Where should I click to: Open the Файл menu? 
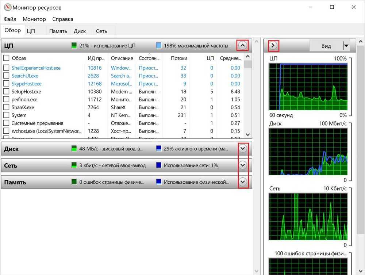pyautogui.click(x=10, y=19)
